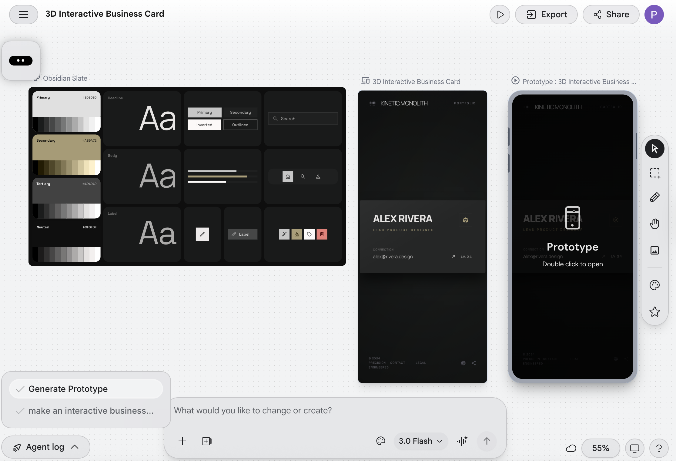Play the prototype preview
676x461 pixels.
500,15
